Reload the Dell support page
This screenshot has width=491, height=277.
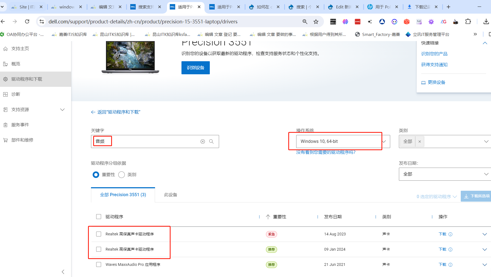tap(27, 21)
